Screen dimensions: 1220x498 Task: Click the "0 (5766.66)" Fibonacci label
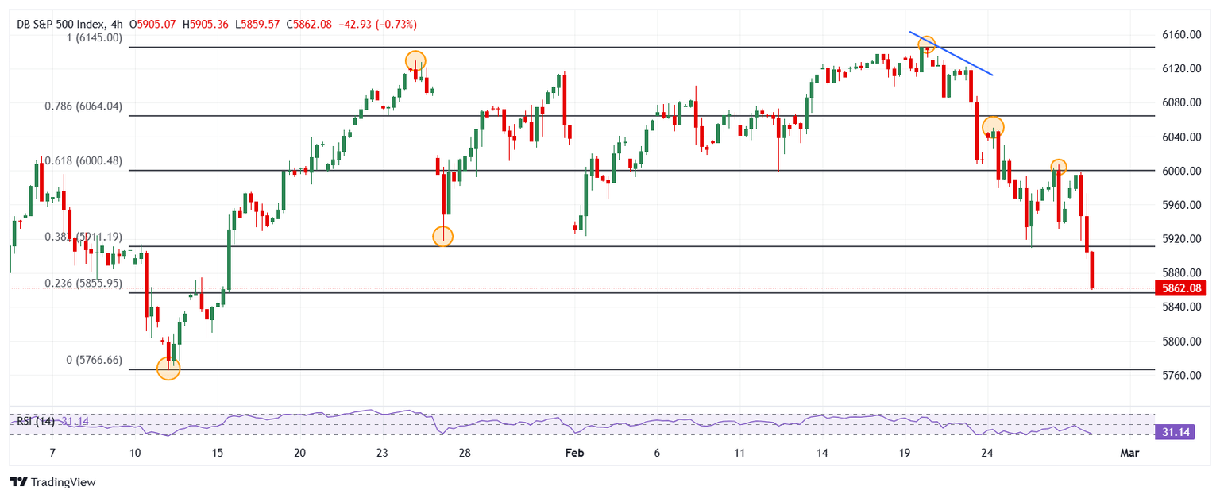pos(94,360)
